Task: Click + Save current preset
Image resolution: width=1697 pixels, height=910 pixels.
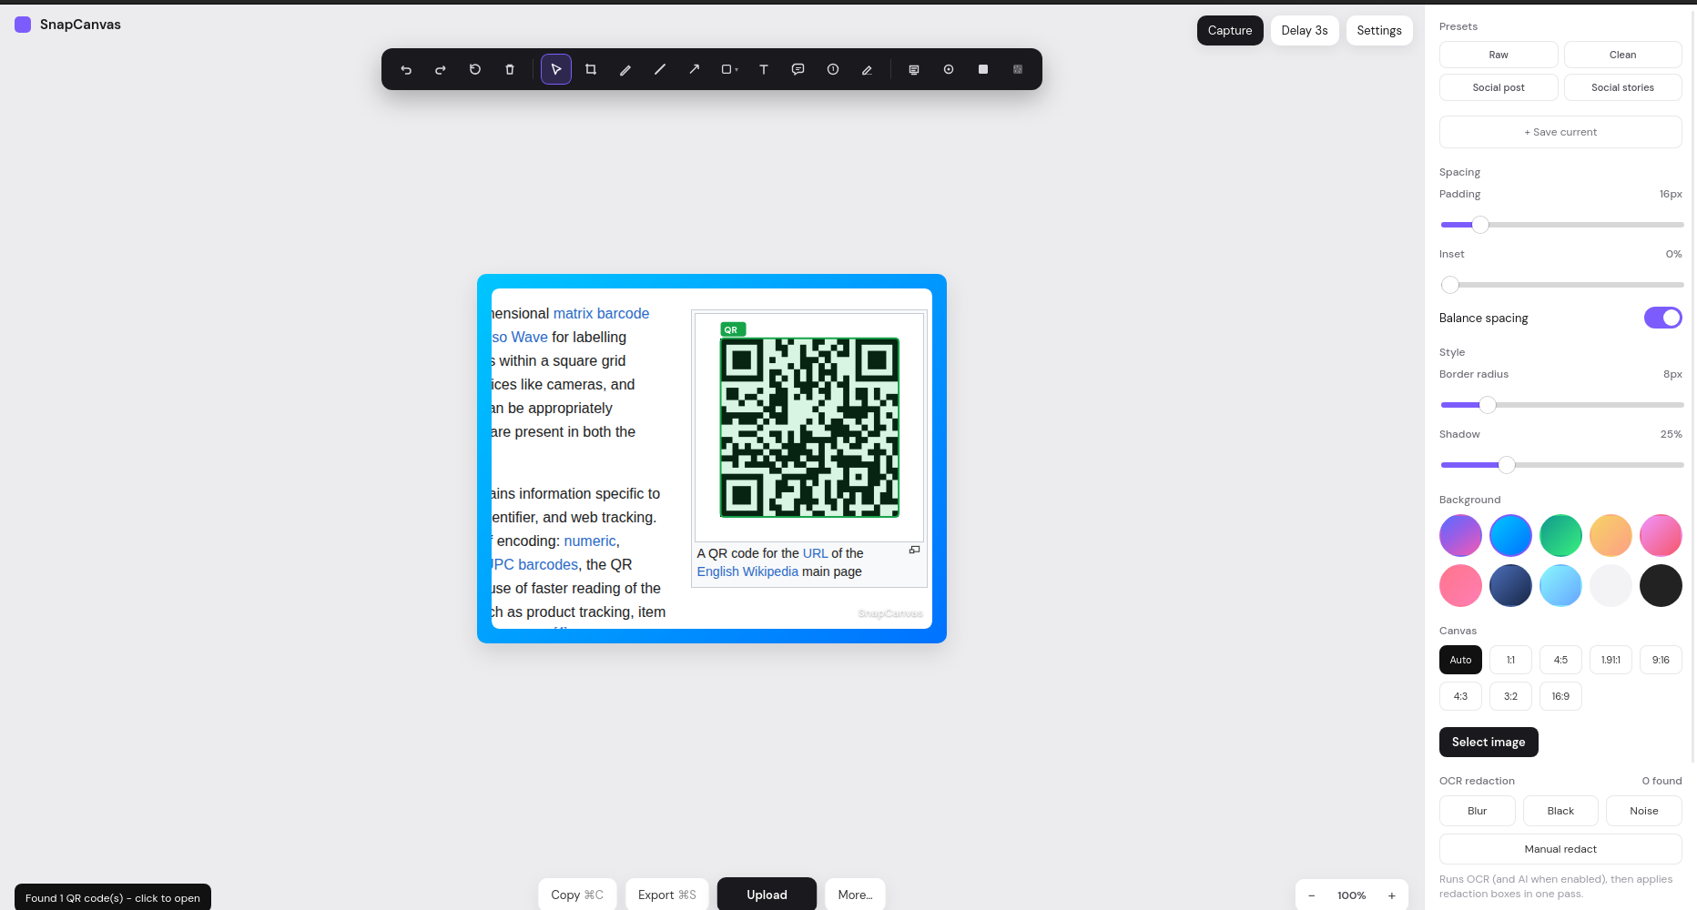Action: pyautogui.click(x=1560, y=132)
